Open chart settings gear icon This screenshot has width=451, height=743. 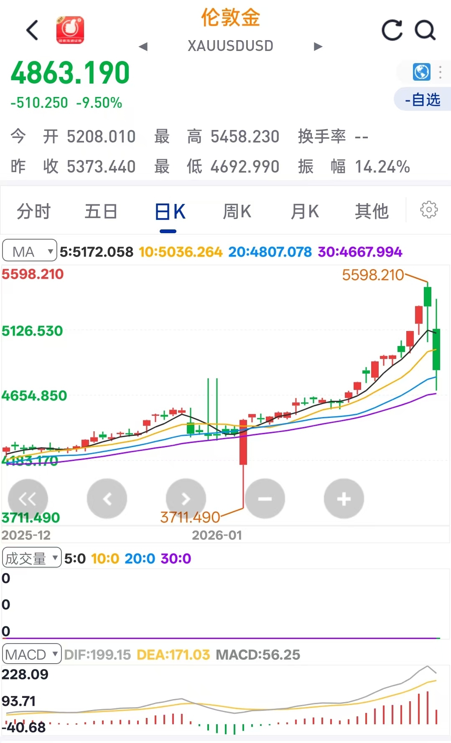pyautogui.click(x=429, y=210)
